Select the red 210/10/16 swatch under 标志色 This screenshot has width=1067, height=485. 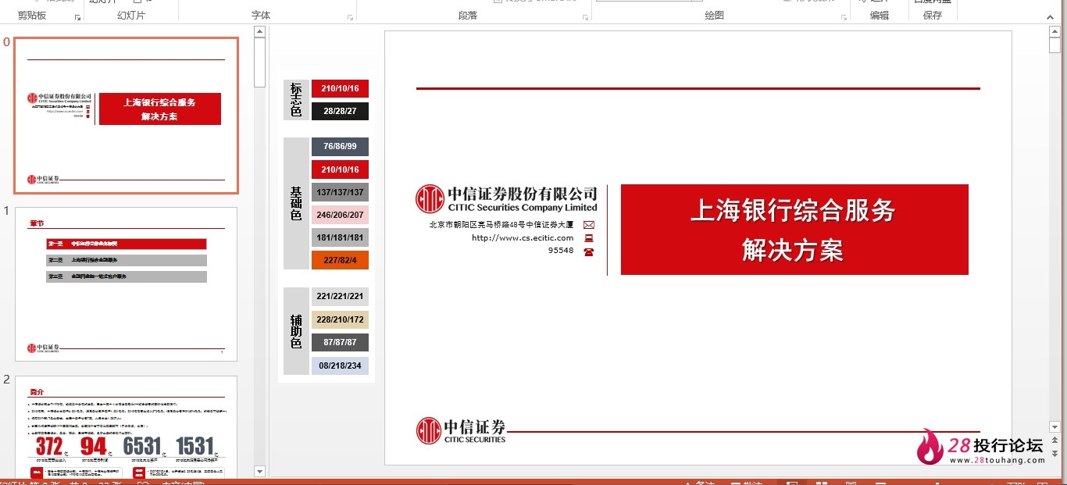[x=340, y=89]
